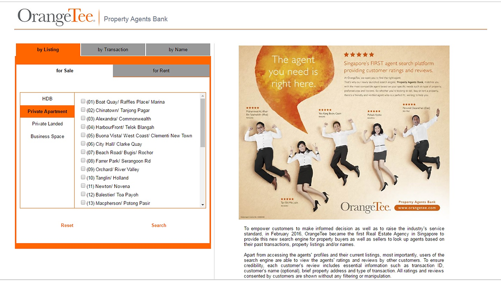
Task: Select the by Name tab
Action: (178, 50)
